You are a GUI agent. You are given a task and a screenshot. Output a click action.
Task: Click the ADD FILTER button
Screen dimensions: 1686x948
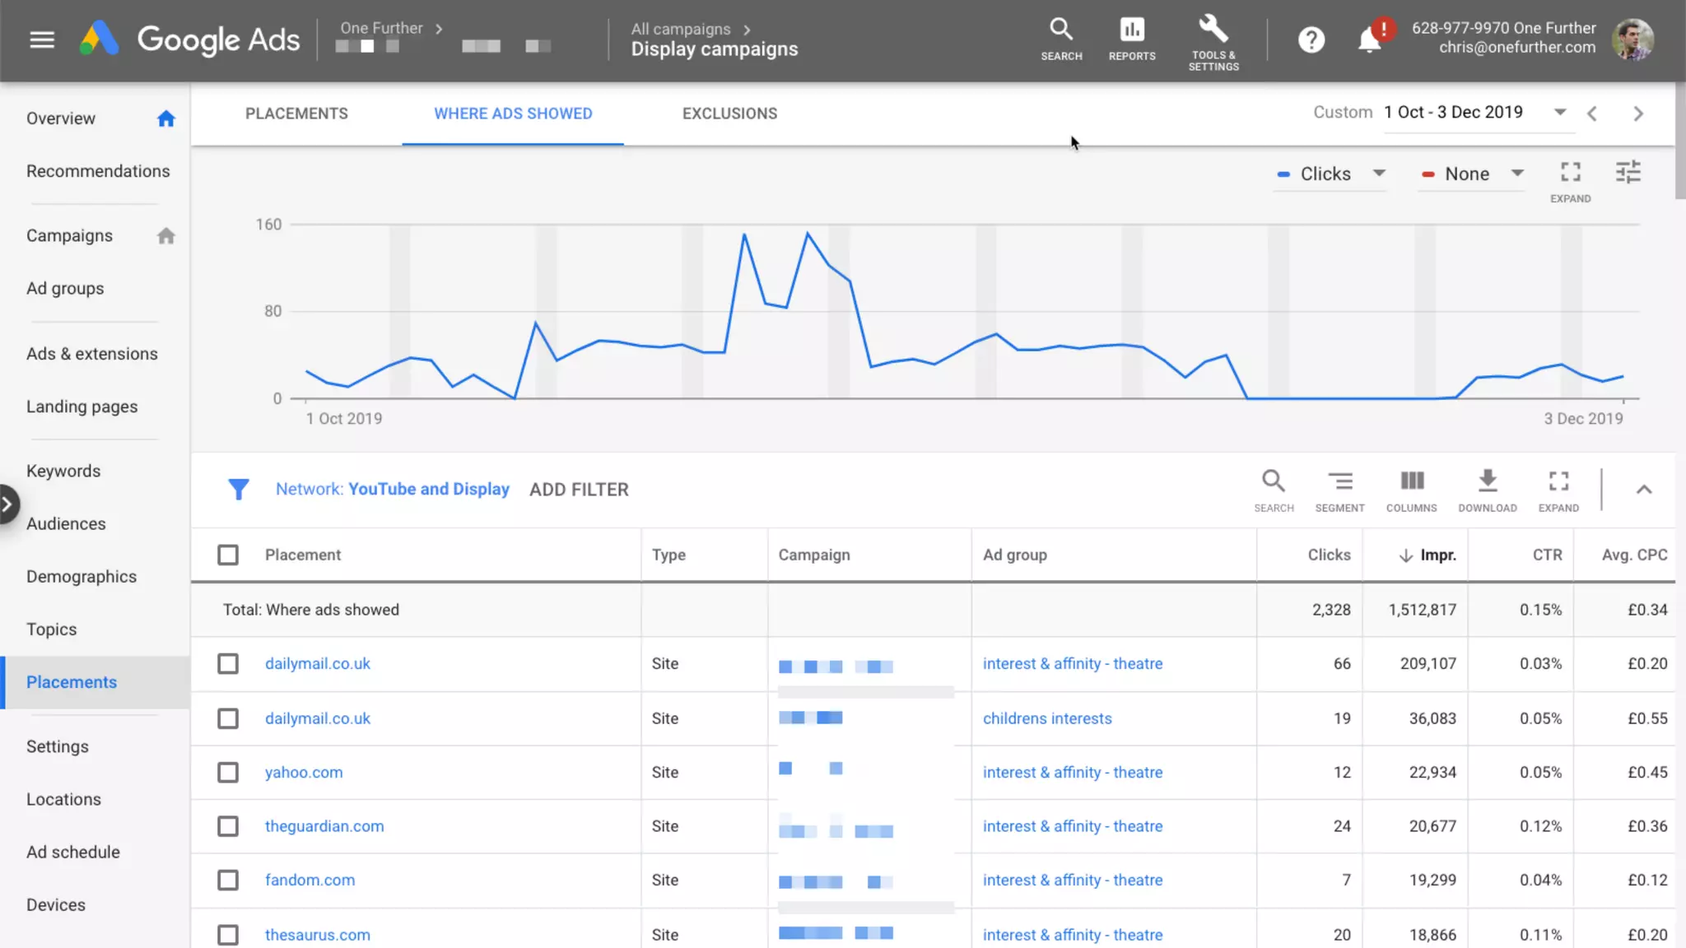(x=579, y=490)
